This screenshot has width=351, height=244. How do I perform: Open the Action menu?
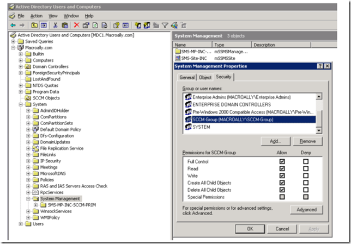pos(37,16)
